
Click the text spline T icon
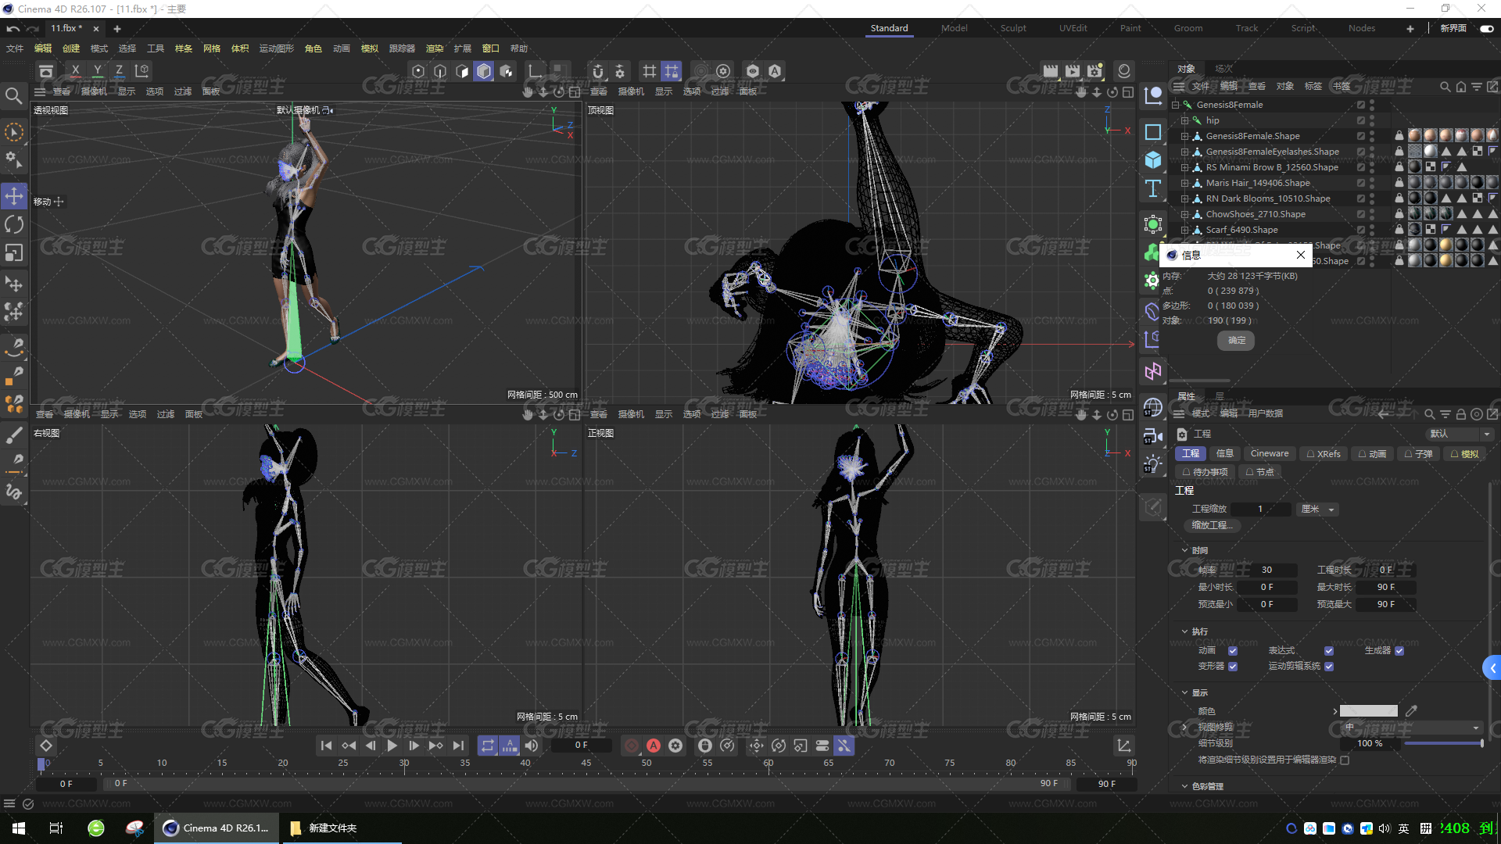(1153, 188)
